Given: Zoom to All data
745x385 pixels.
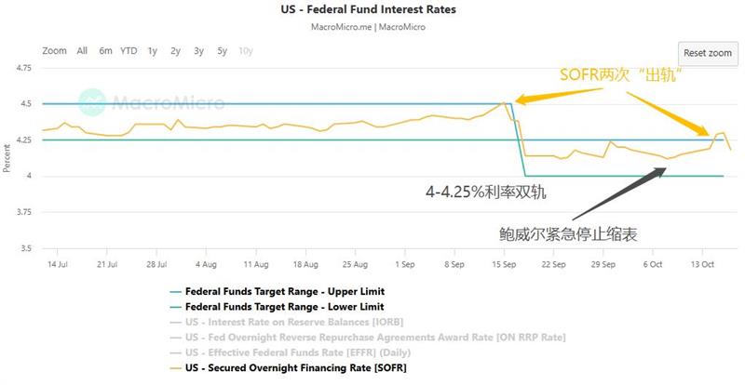Looking at the screenshot, I should click(x=82, y=51).
